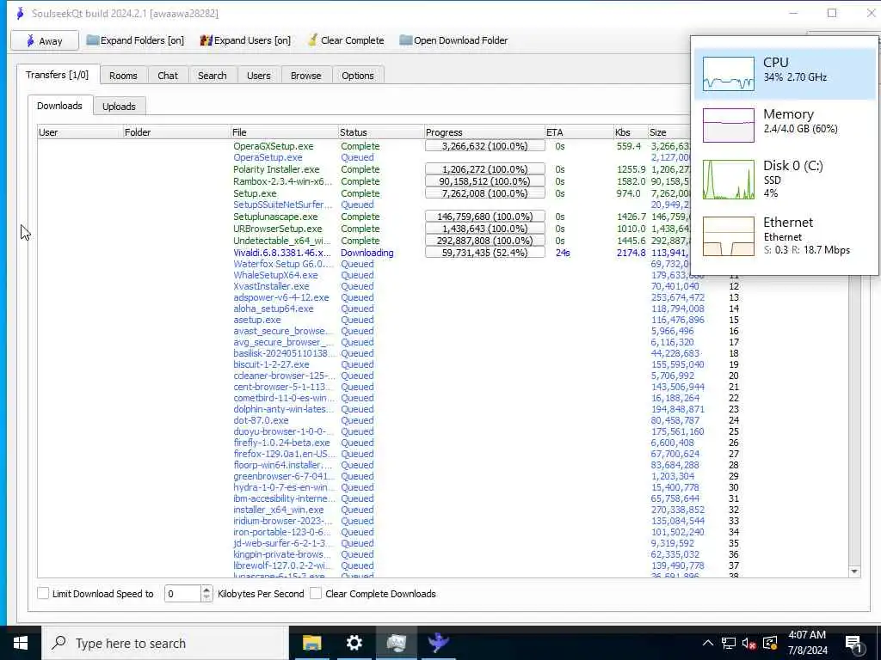Viewport: 881px width, 660px height.
Task: Select the Ethernet graph tile
Action: coord(785,236)
